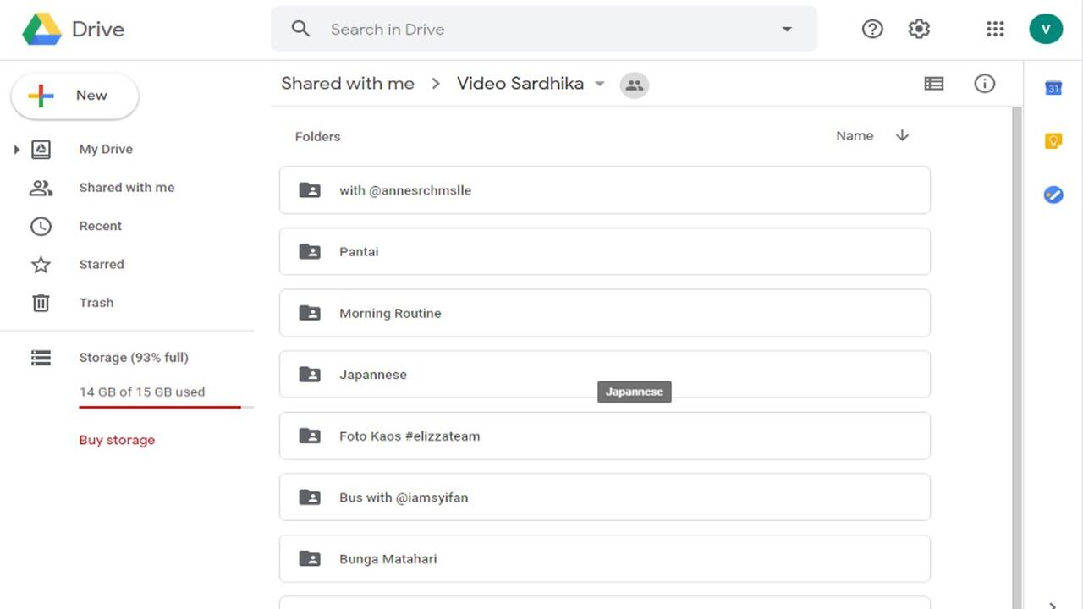Show the details info panel

point(984,84)
